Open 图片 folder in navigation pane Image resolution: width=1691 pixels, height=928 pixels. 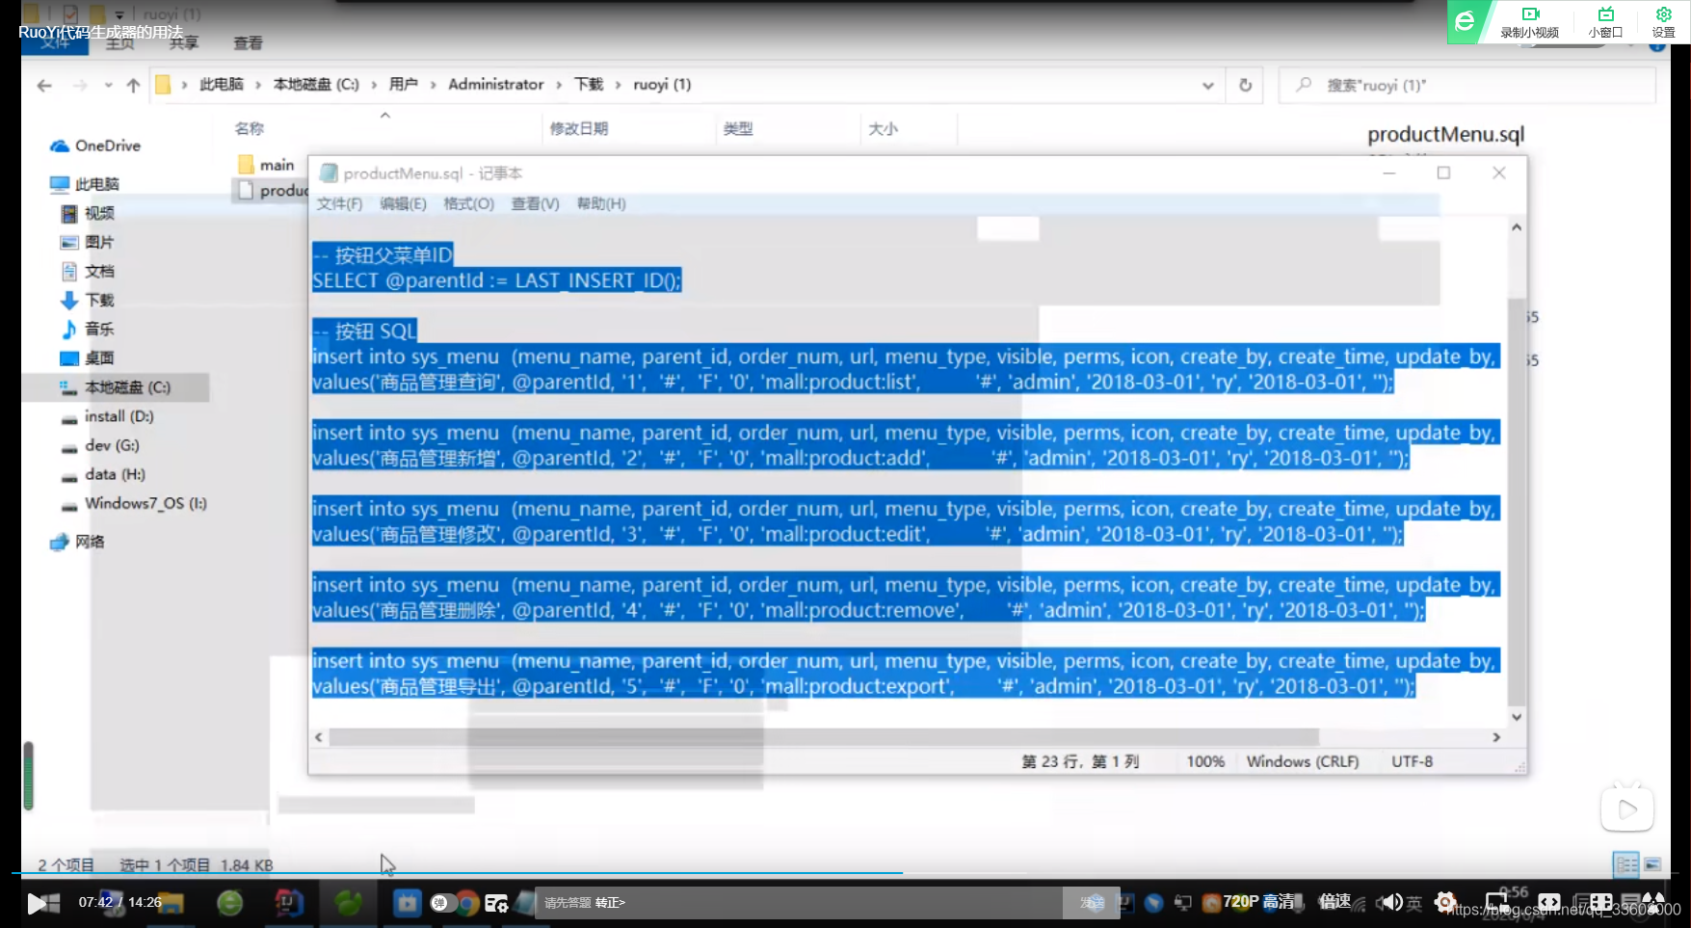pos(89,242)
